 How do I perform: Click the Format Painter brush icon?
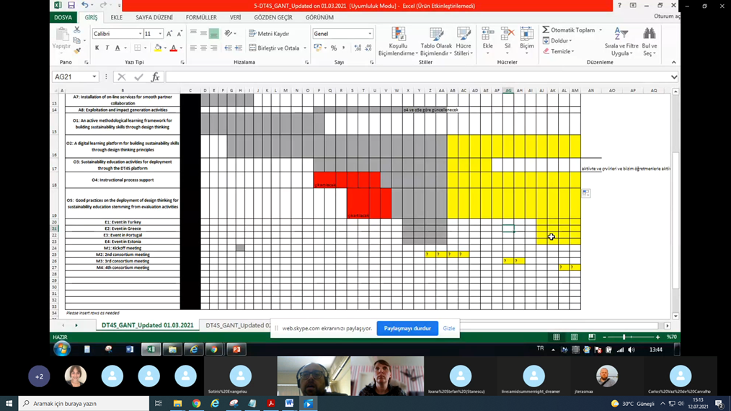point(78,50)
